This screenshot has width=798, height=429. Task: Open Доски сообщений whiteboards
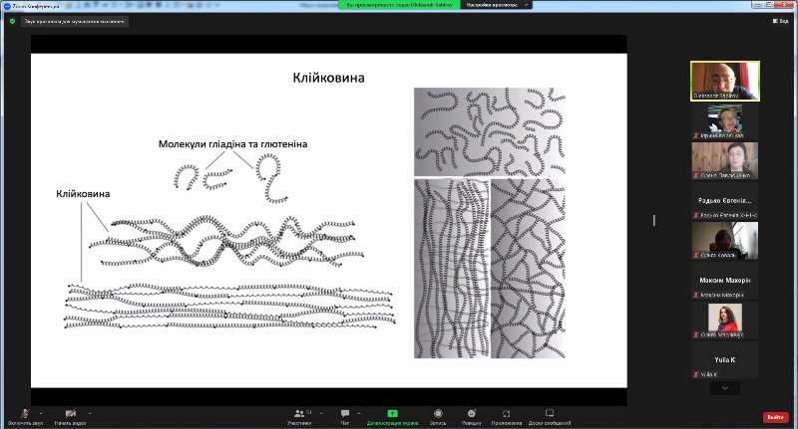click(x=550, y=417)
